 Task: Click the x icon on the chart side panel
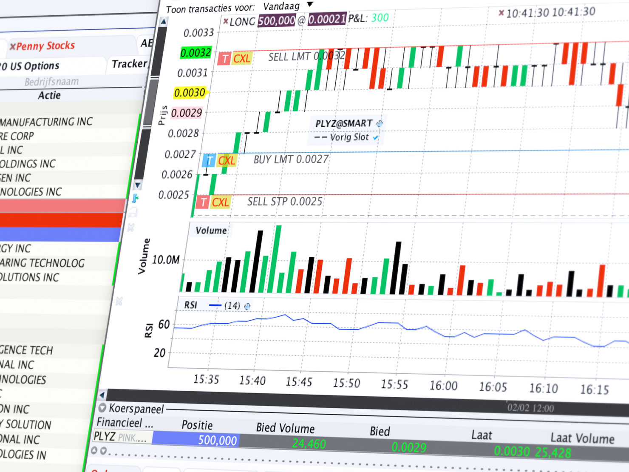tap(130, 227)
